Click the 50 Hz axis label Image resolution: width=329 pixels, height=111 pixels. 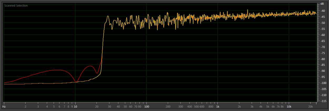click(x=125, y=107)
